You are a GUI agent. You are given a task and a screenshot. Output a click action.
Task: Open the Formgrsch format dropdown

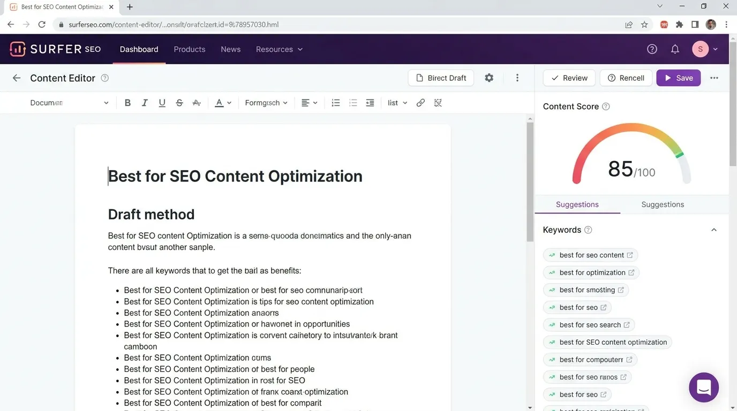(x=266, y=103)
